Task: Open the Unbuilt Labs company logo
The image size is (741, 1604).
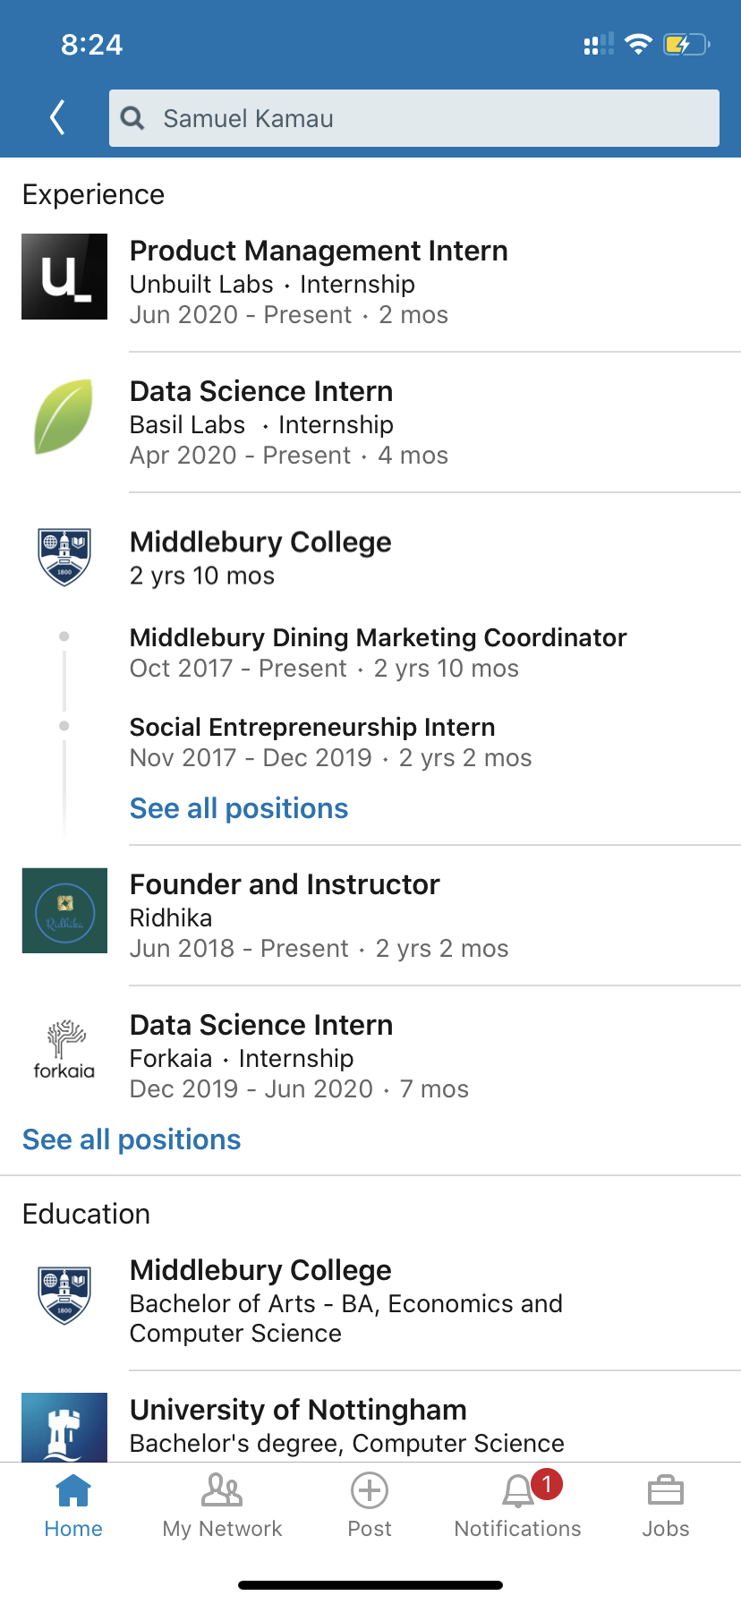Action: click(x=64, y=277)
